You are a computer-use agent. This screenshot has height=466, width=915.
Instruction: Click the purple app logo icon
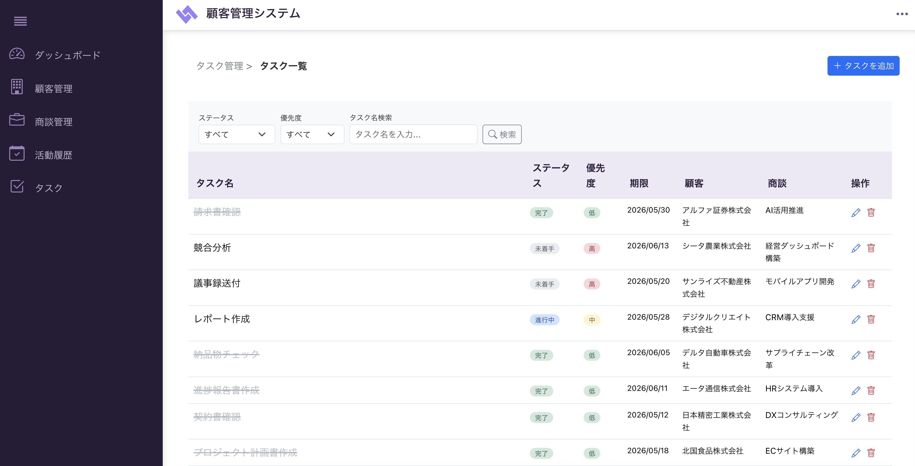pyautogui.click(x=187, y=14)
